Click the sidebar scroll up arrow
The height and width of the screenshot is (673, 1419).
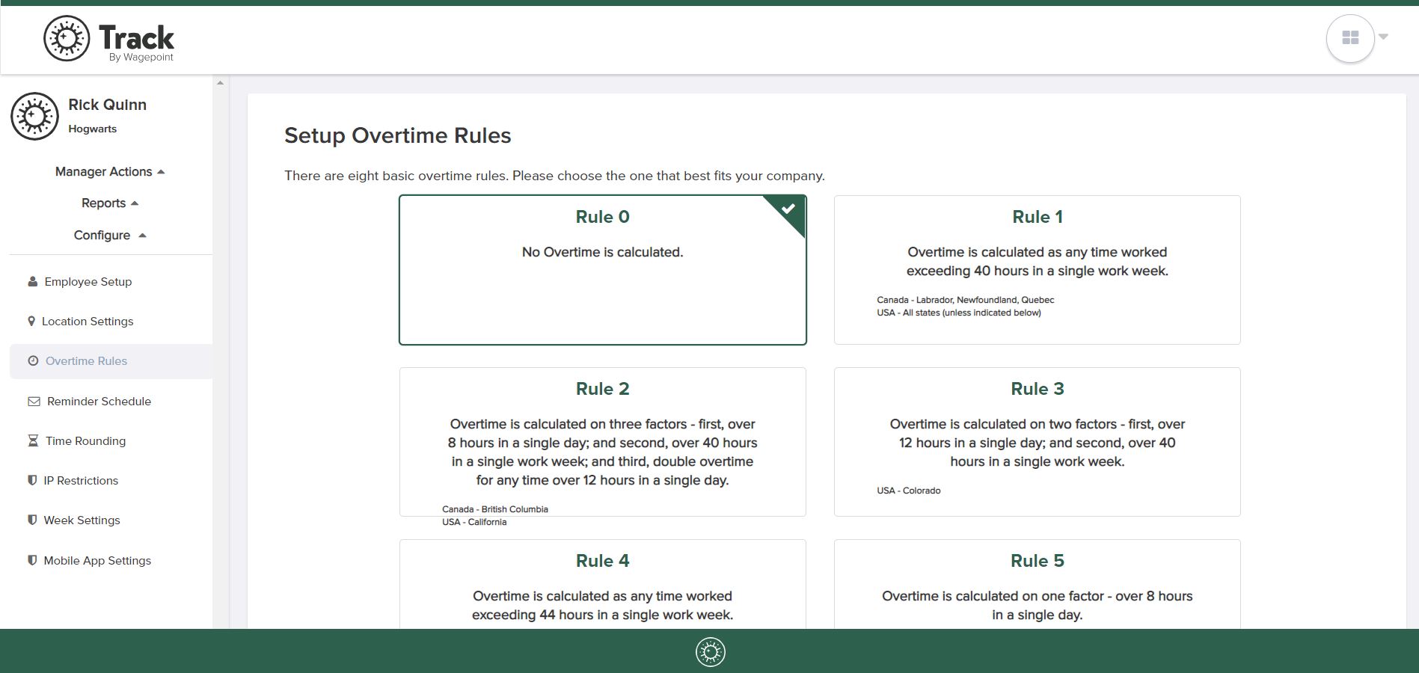(x=220, y=82)
